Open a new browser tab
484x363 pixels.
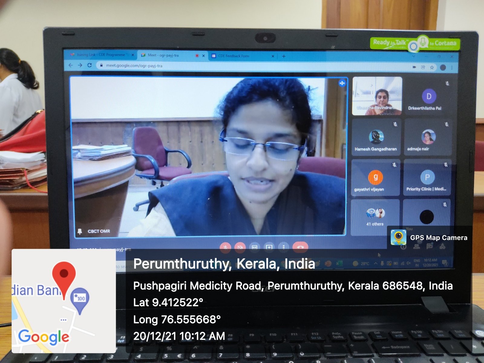click(x=284, y=56)
